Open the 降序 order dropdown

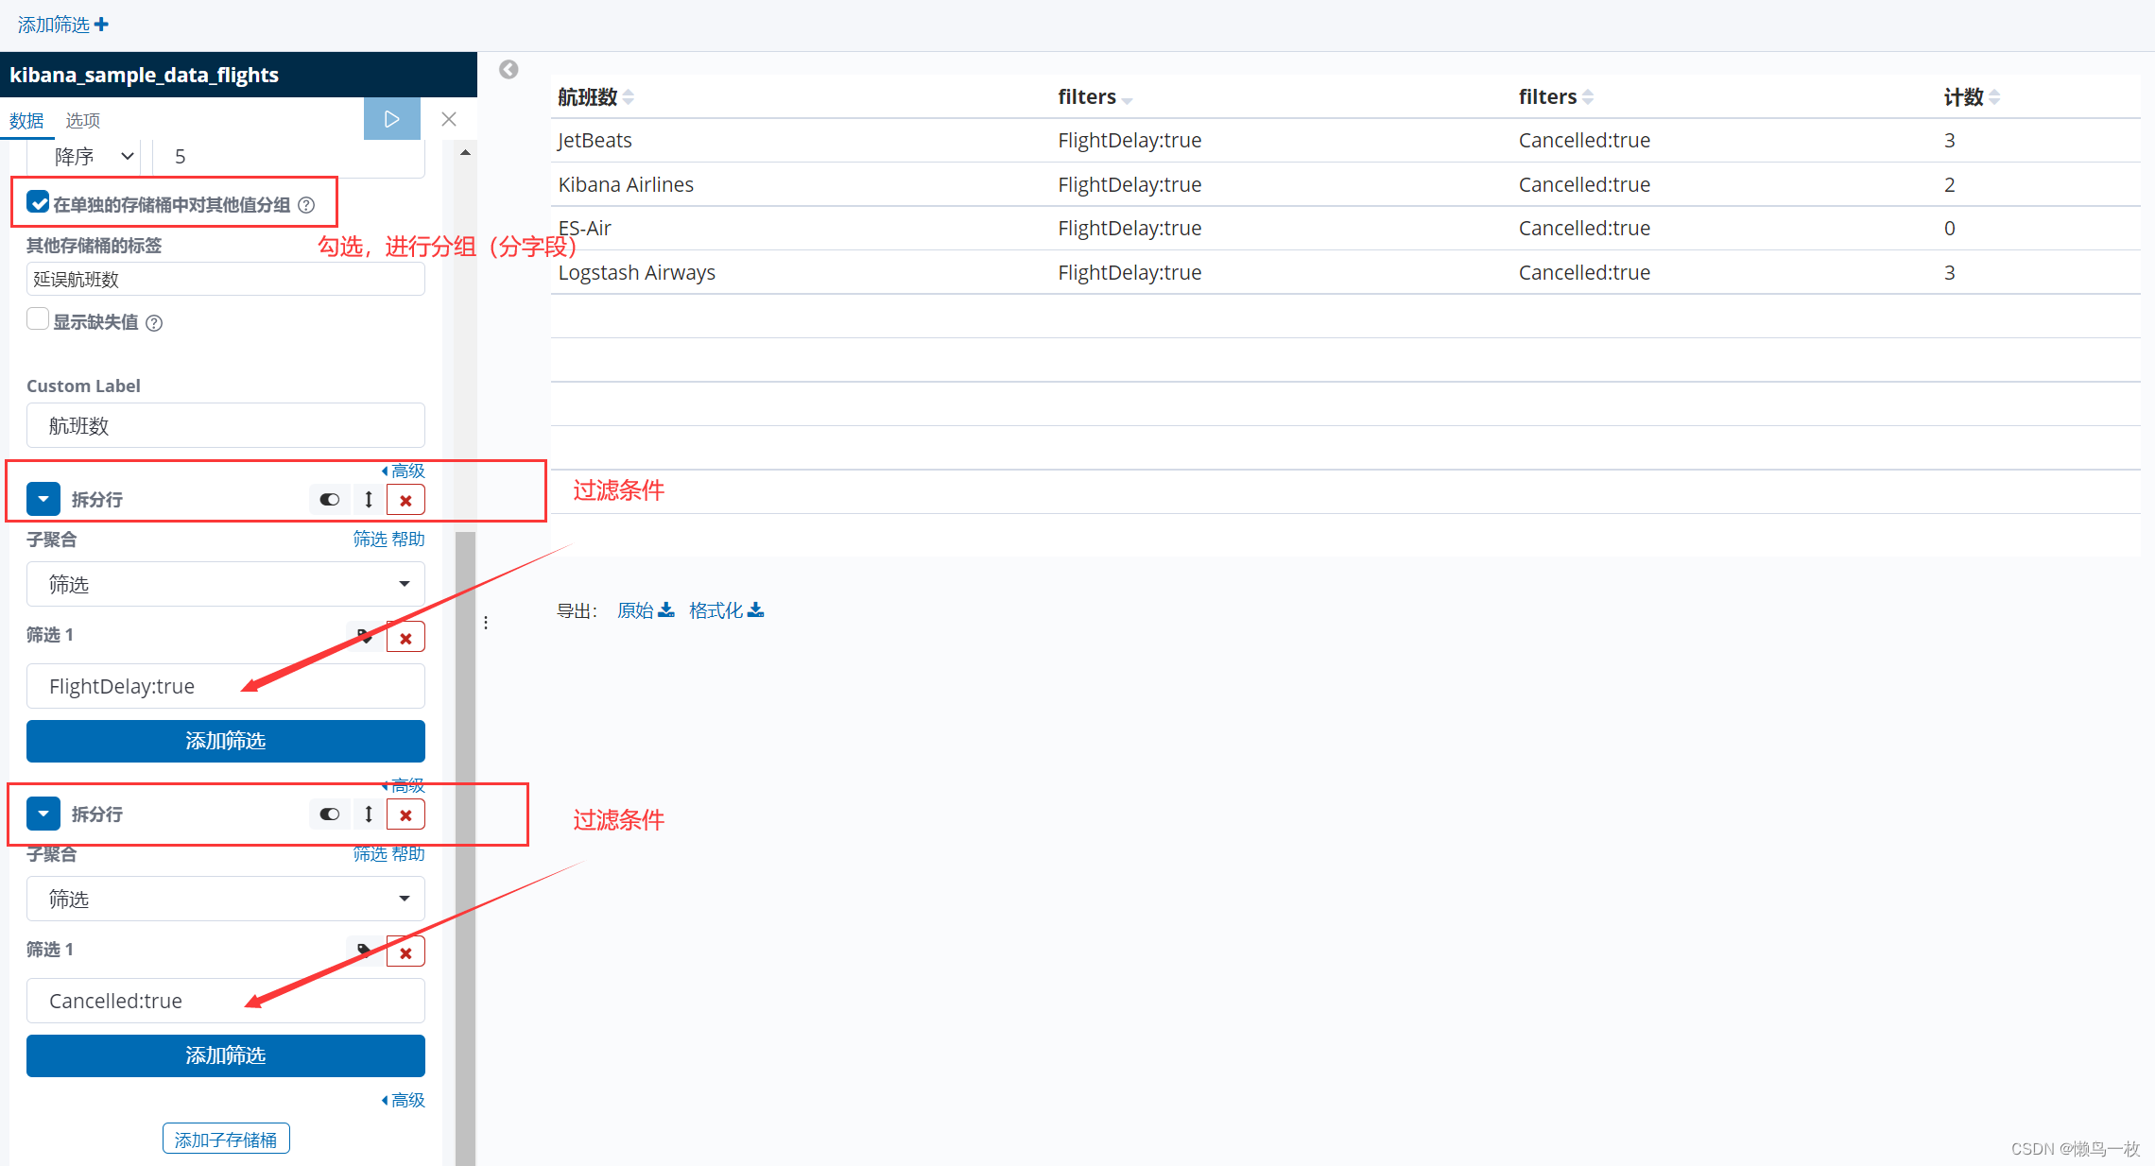(93, 157)
